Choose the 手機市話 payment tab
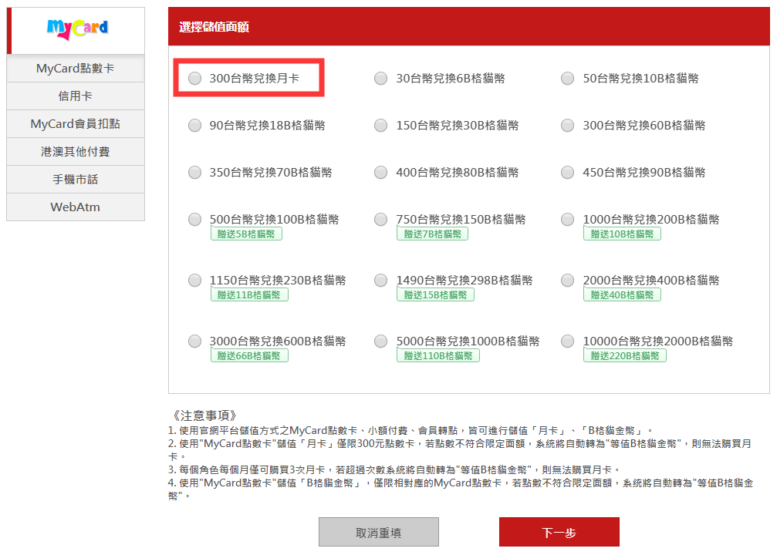The image size is (777, 555). [76, 180]
